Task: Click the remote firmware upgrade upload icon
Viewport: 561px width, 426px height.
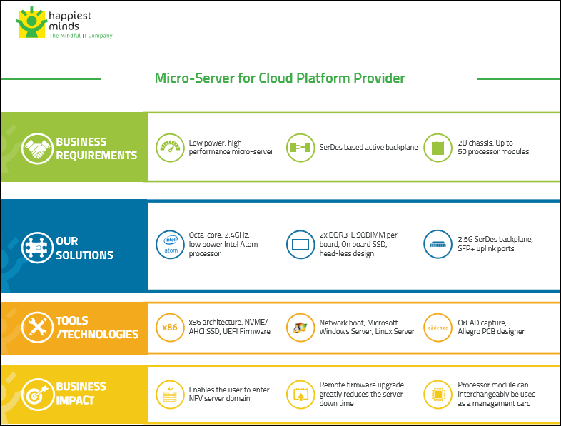Action: (x=300, y=394)
